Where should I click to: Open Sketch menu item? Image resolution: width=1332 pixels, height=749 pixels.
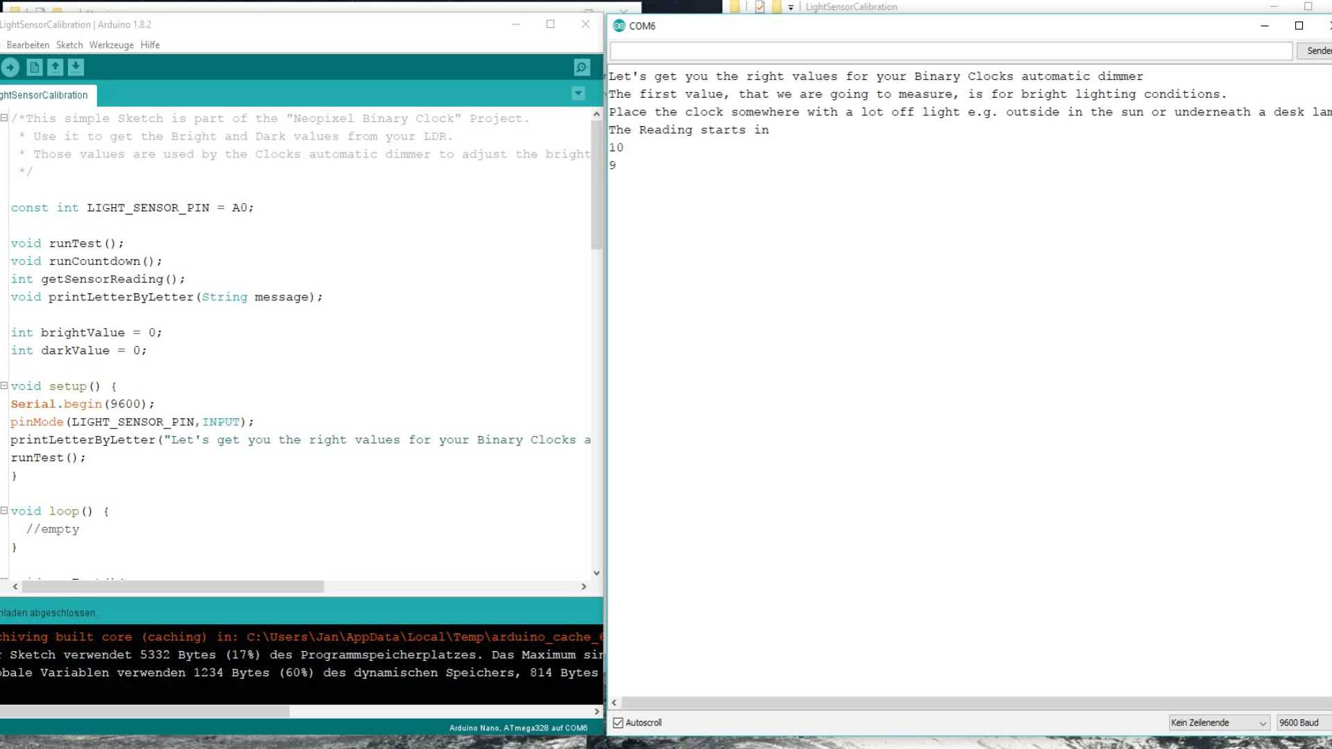[x=69, y=44]
